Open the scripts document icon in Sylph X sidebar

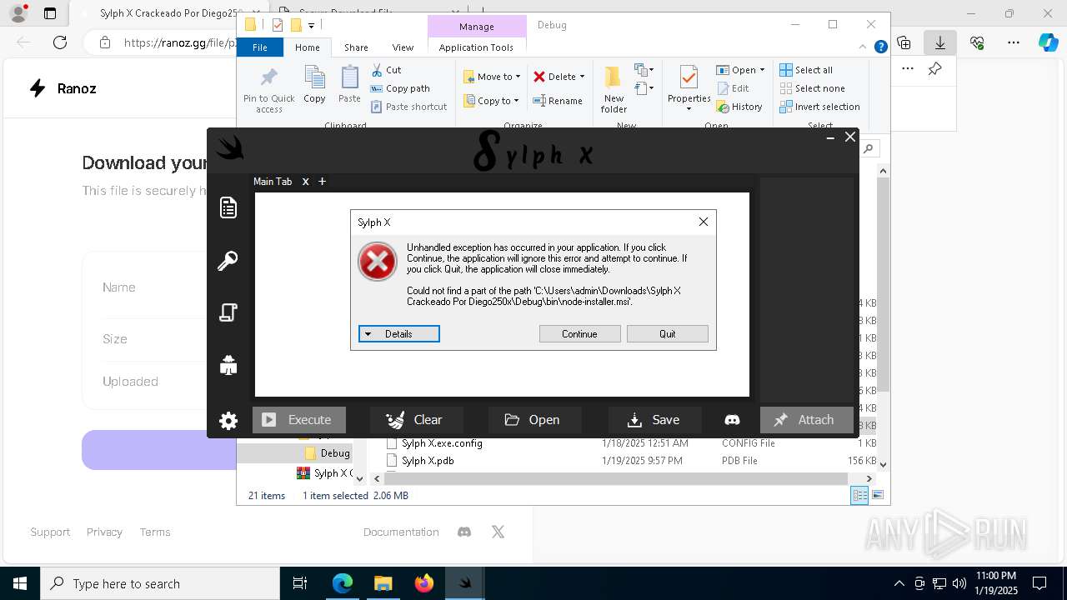coord(228,207)
